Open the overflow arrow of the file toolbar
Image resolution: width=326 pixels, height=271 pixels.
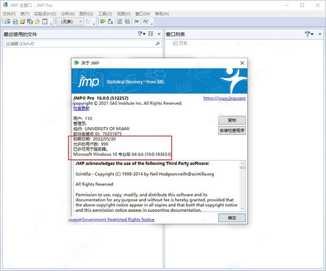pyautogui.click(x=51, y=24)
